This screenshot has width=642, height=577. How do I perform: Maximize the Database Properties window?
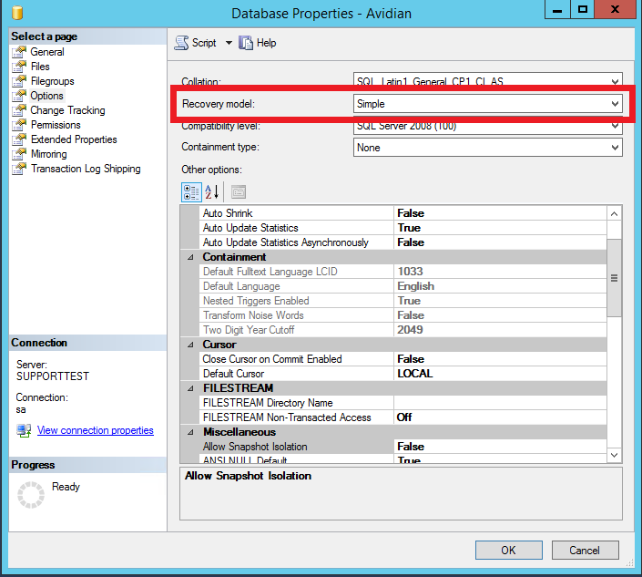pyautogui.click(x=582, y=9)
